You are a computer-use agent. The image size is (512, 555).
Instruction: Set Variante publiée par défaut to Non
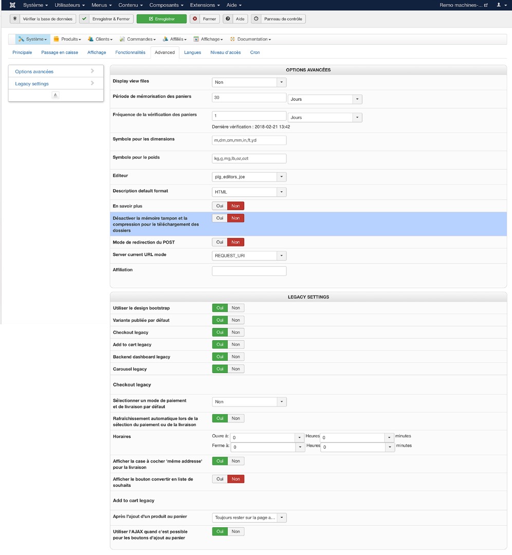pyautogui.click(x=236, y=320)
